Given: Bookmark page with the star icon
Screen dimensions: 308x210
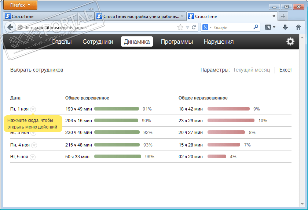Looking at the screenshot, I should (x=180, y=27).
